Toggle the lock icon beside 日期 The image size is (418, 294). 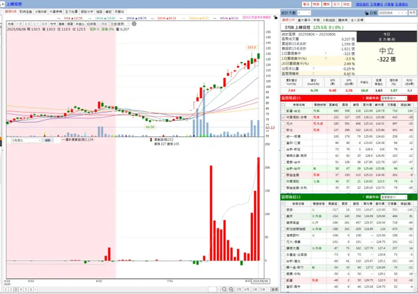(x=367, y=13)
